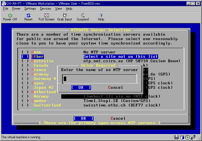Click the CD-ROM status icon
This screenshot has width=202, height=141.
188,137
